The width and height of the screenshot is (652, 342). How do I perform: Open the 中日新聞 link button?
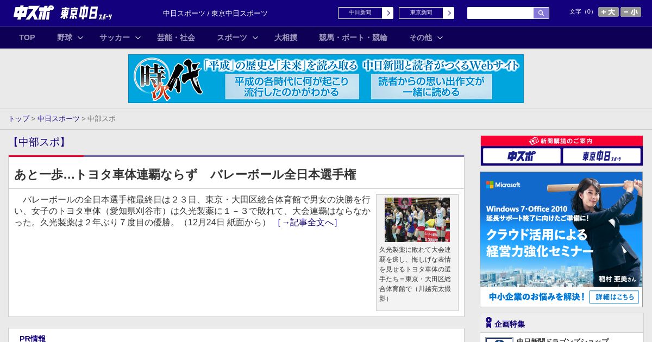360,13
